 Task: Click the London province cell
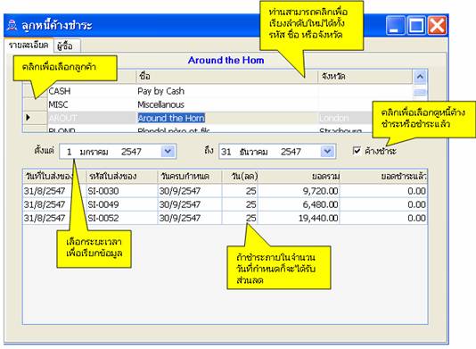coord(334,118)
